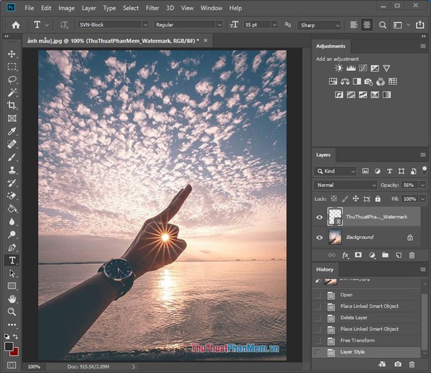The height and width of the screenshot is (373, 431).
Task: Click the Background layer thumbnail
Action: click(x=335, y=237)
